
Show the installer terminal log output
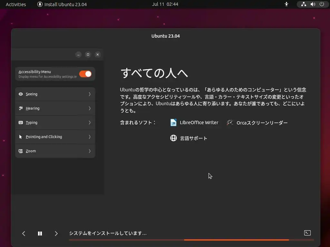point(307,233)
